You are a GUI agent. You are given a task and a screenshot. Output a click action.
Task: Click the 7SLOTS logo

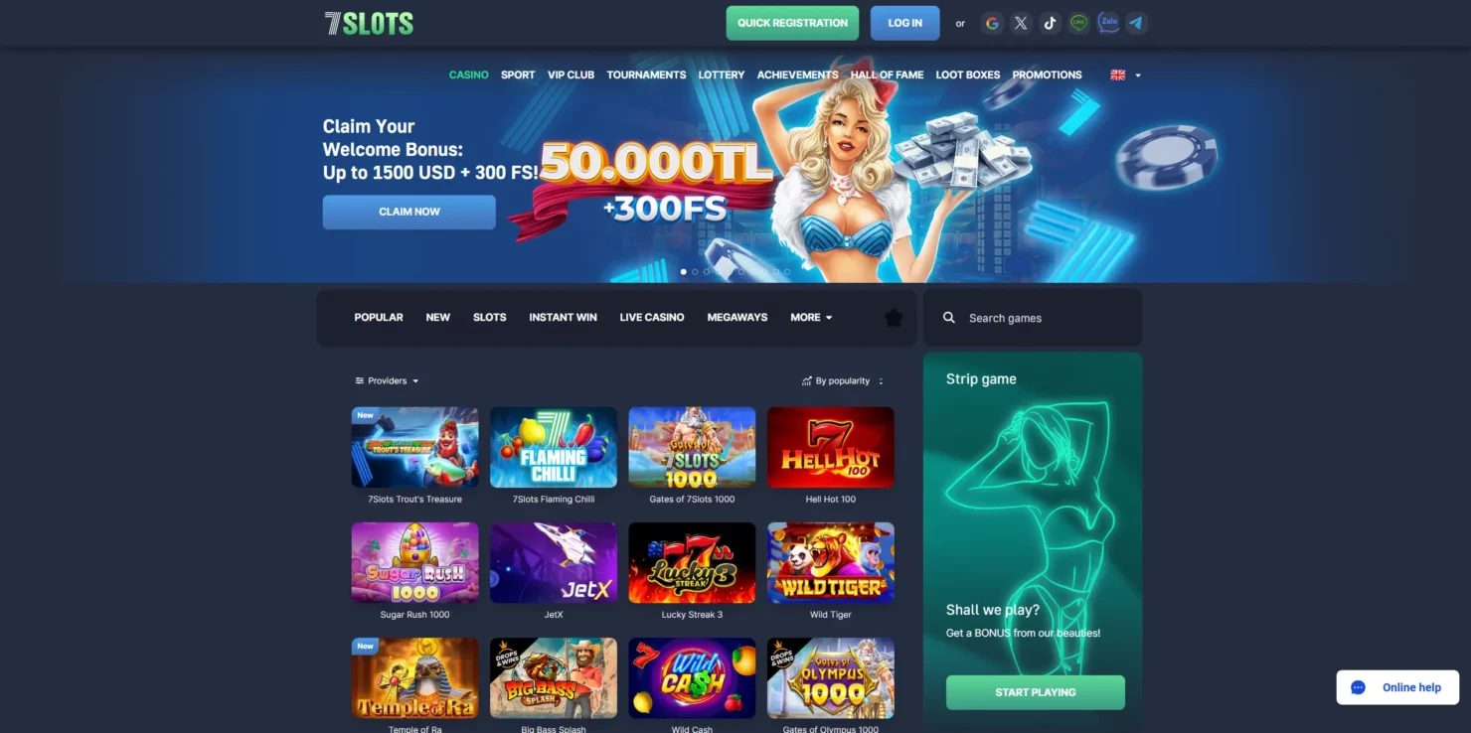369,23
